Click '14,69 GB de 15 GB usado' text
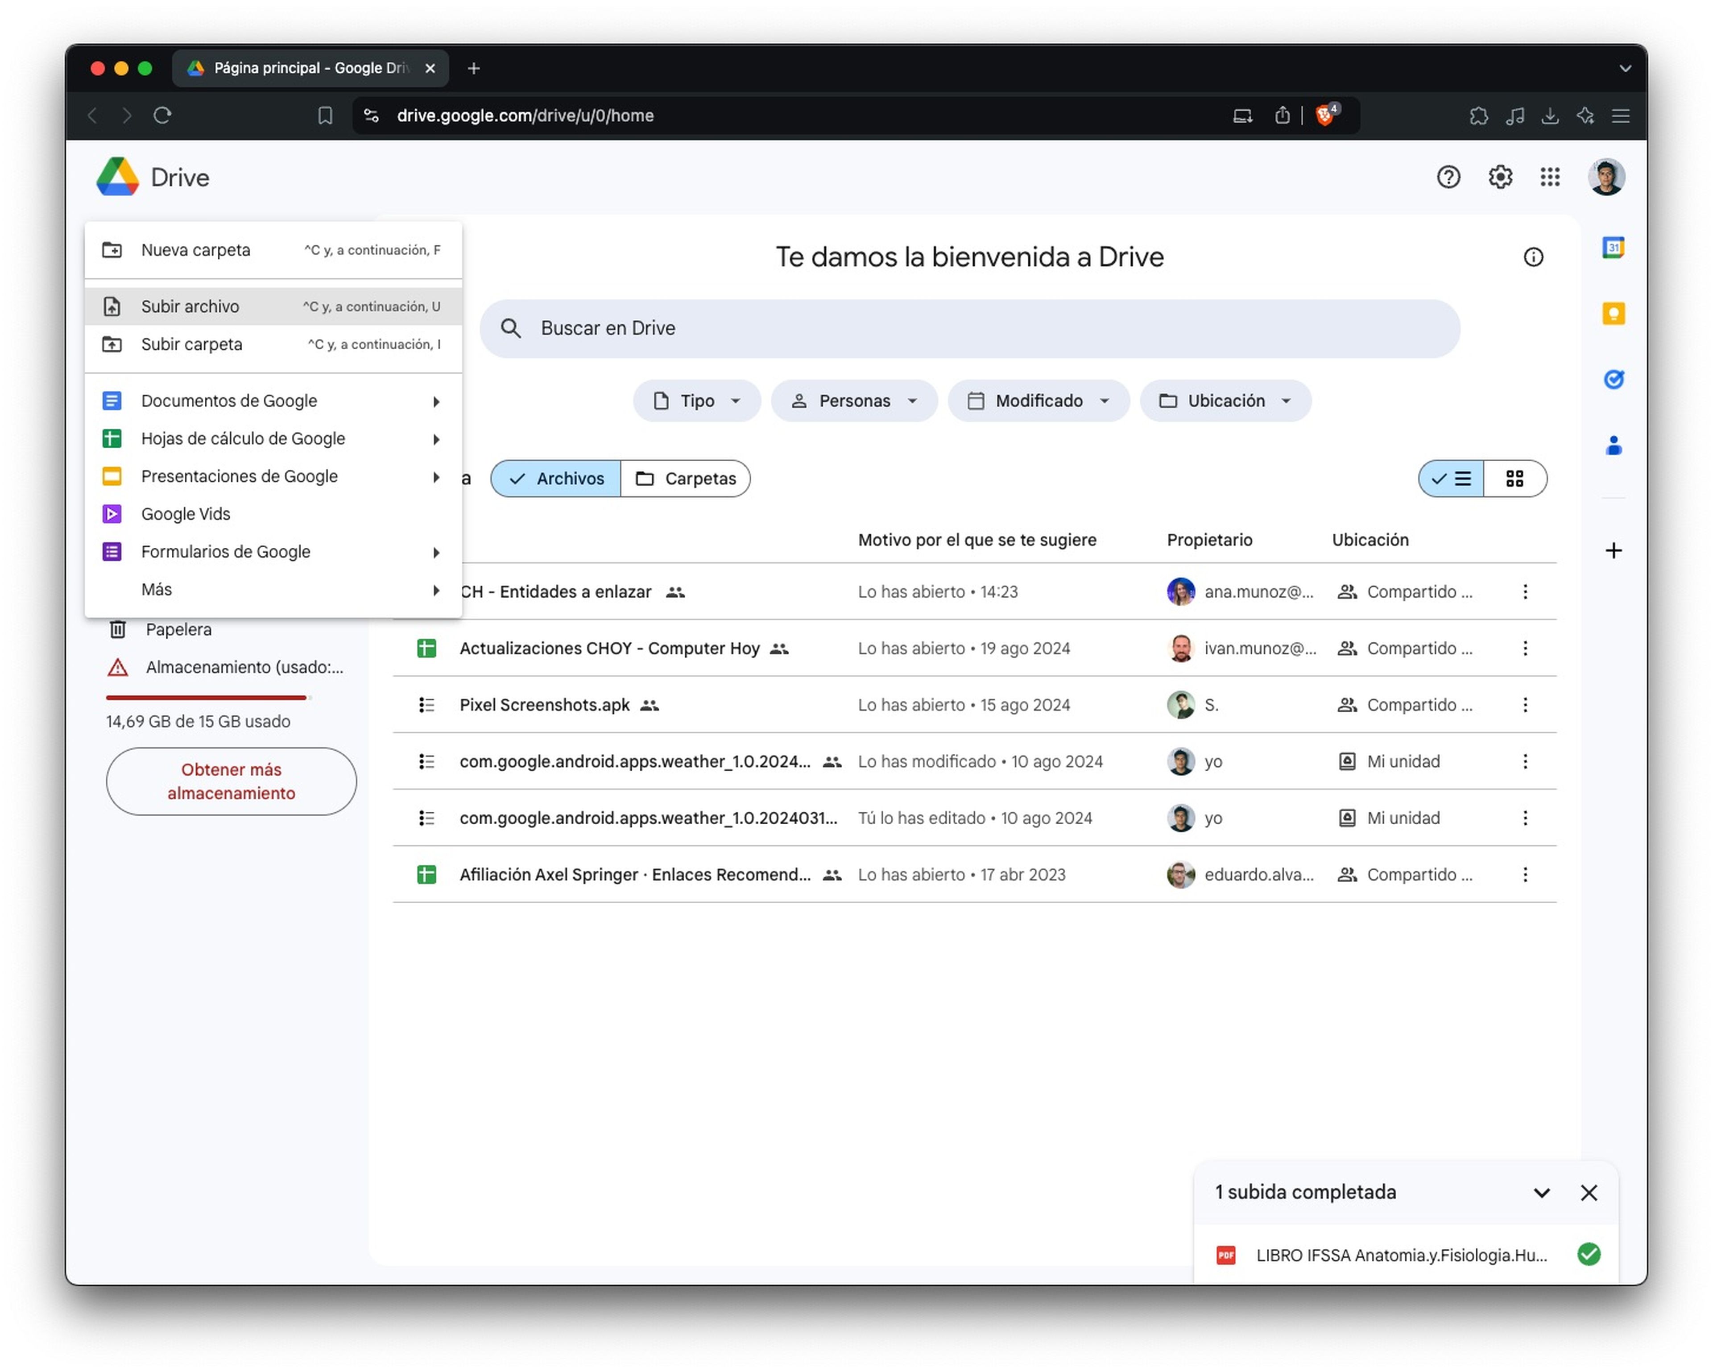Image resolution: width=1713 pixels, height=1372 pixels. coord(199,721)
